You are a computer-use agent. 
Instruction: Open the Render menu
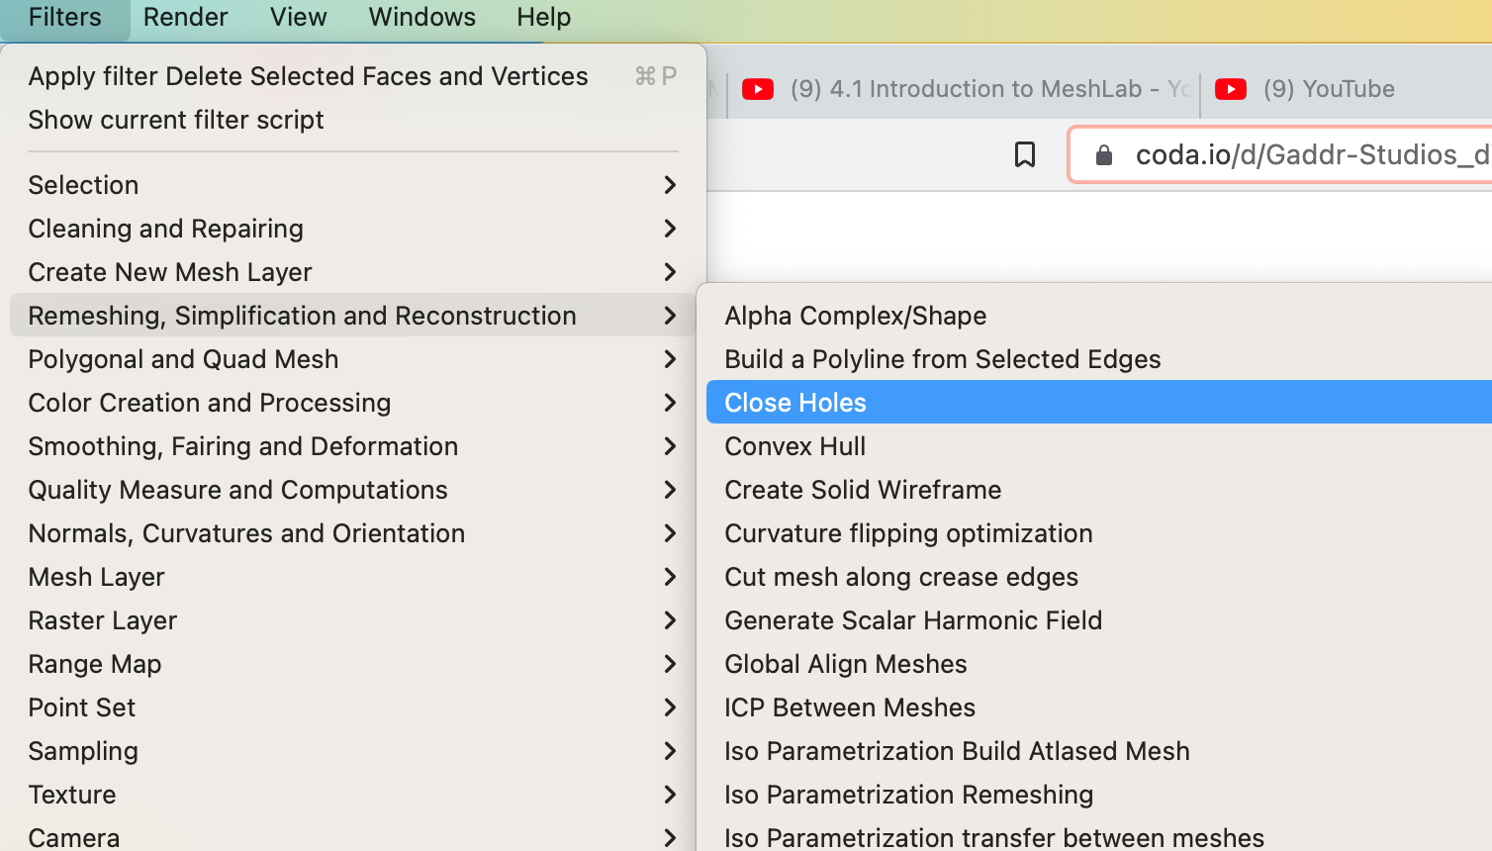point(185,17)
